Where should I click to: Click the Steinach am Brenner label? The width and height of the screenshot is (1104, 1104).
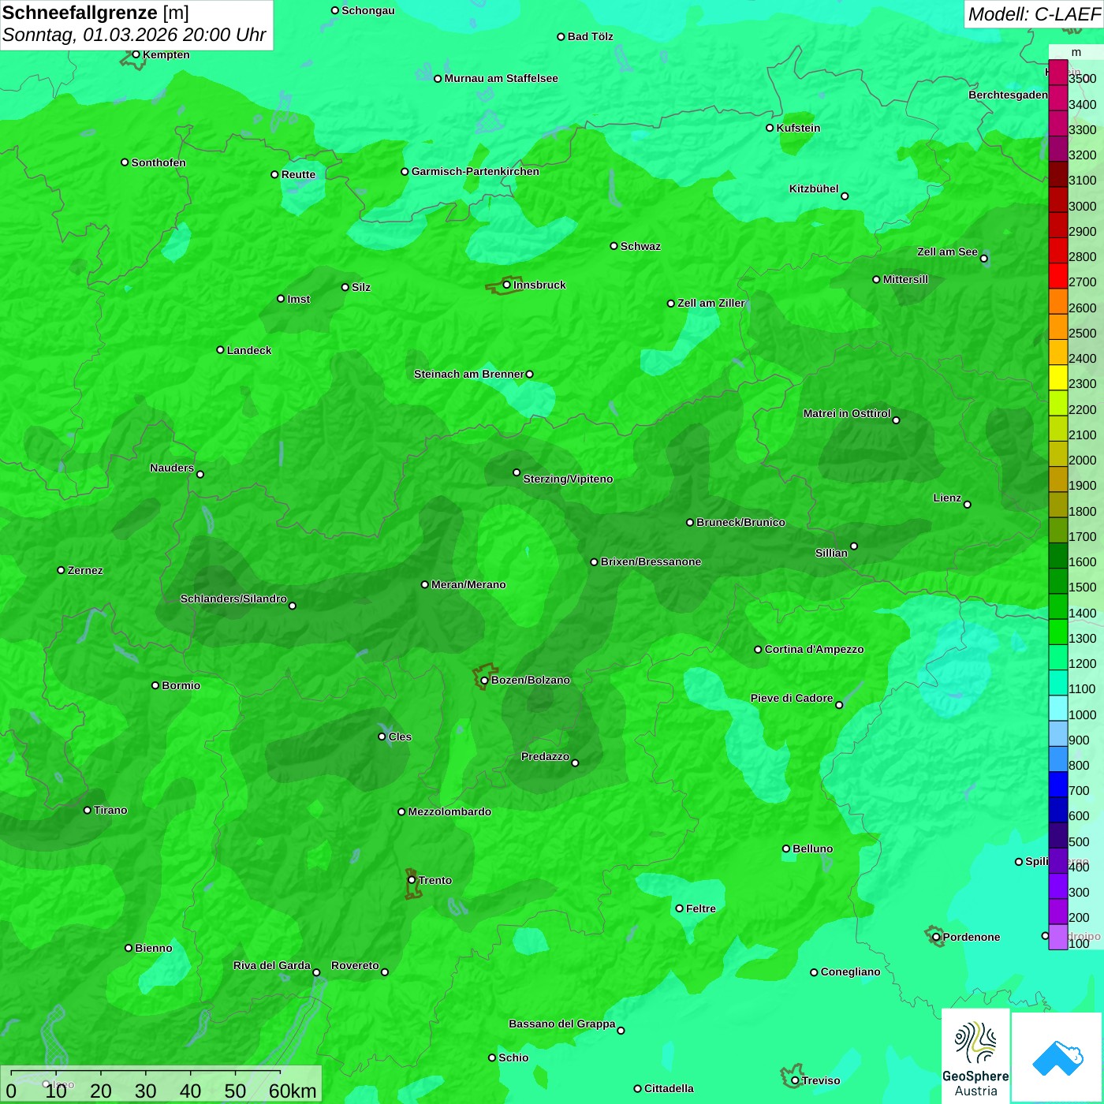tap(468, 374)
